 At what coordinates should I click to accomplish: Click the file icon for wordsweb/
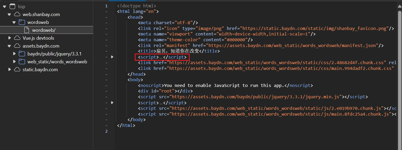(27, 30)
